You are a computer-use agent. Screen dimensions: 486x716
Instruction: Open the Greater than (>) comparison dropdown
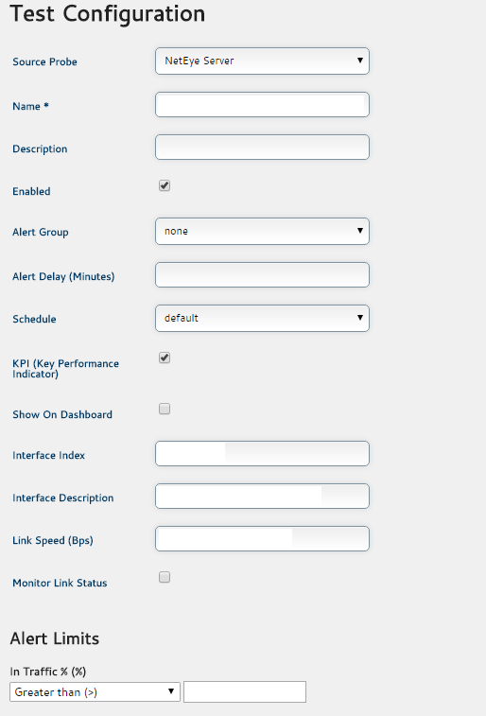coord(95,691)
